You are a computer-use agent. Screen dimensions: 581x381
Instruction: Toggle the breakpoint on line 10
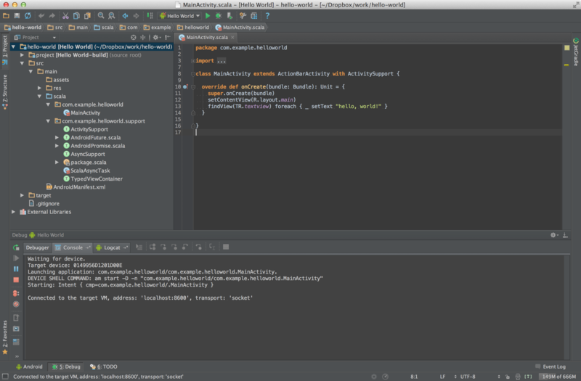[185, 86]
